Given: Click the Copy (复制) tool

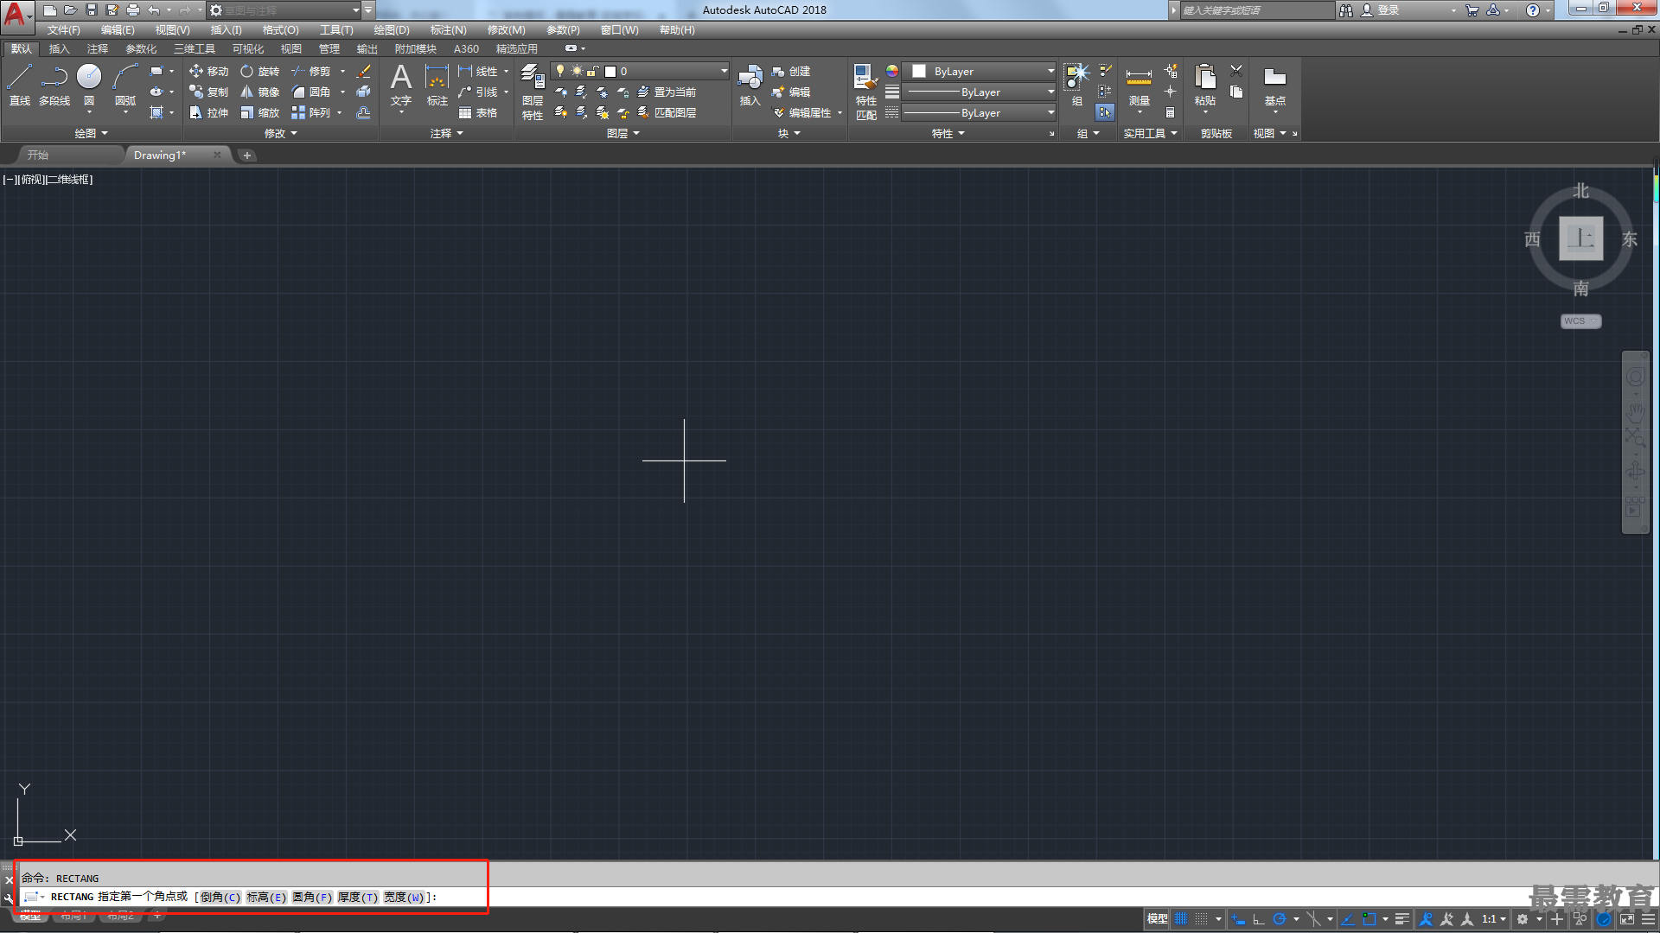Looking at the screenshot, I should 208,92.
